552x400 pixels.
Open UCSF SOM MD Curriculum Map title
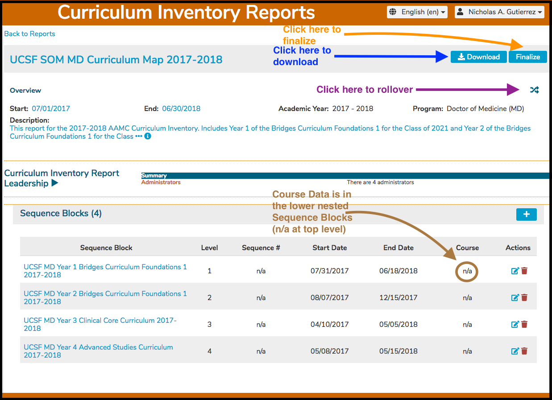pyautogui.click(x=116, y=60)
